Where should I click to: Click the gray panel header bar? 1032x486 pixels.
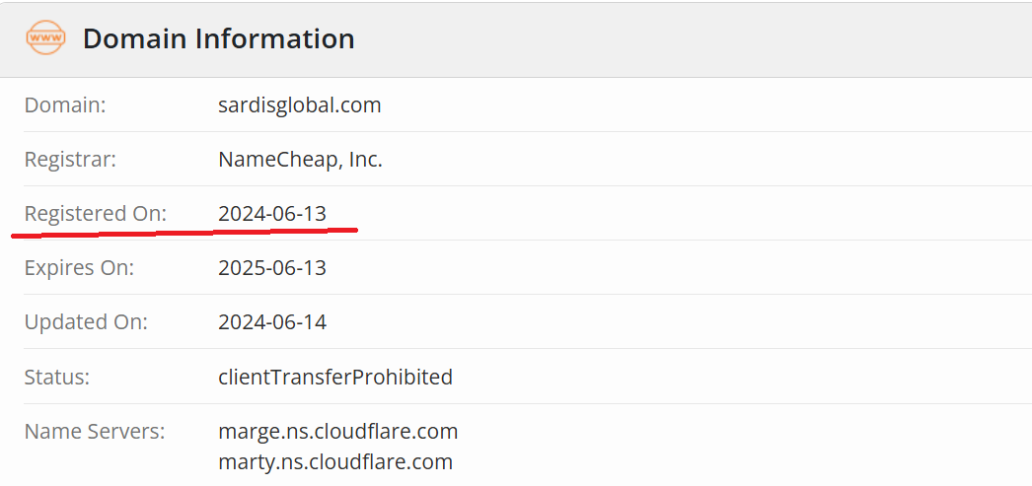click(x=691, y=38)
